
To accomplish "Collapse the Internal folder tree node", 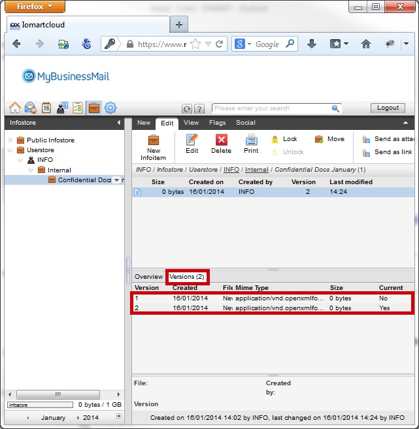I will tap(31, 170).
